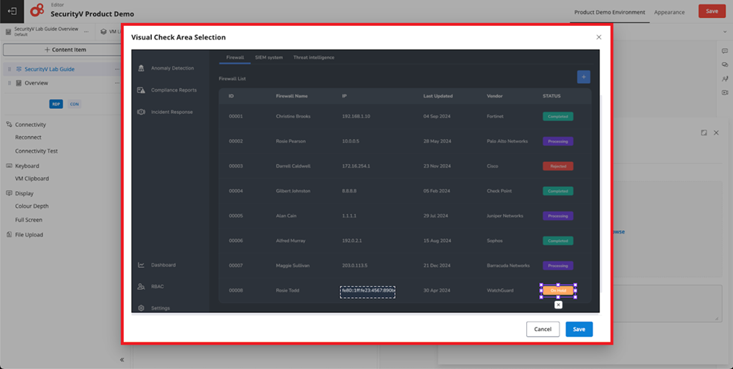Click the Compliance Reports sidebar icon

(x=141, y=90)
